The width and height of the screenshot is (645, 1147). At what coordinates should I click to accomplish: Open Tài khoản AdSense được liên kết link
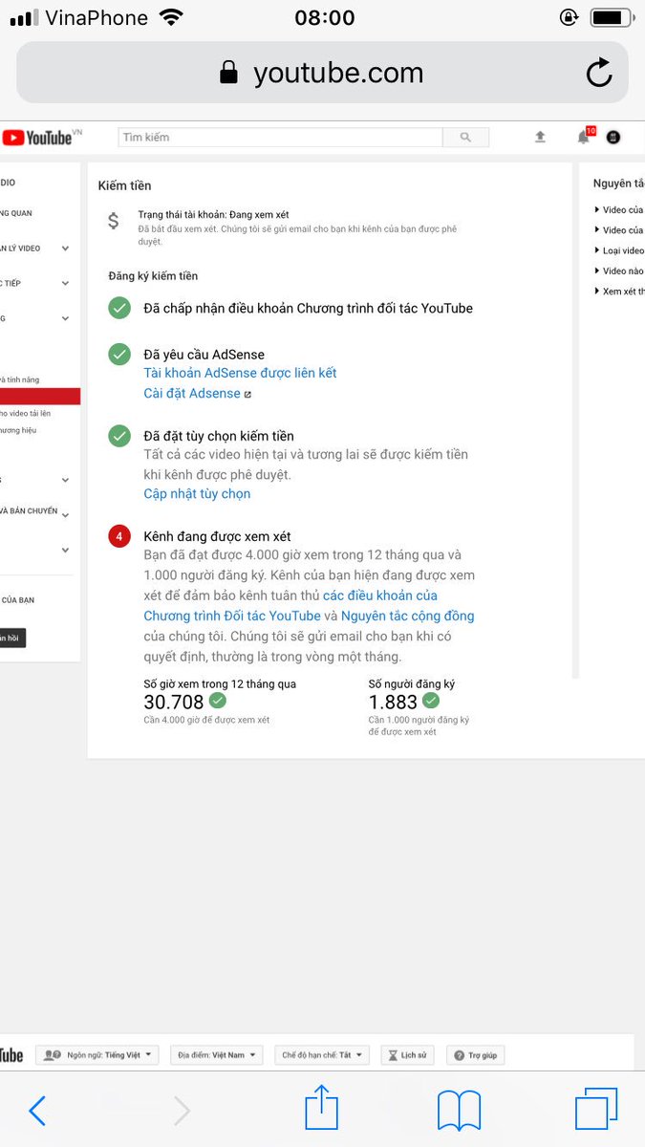[240, 373]
